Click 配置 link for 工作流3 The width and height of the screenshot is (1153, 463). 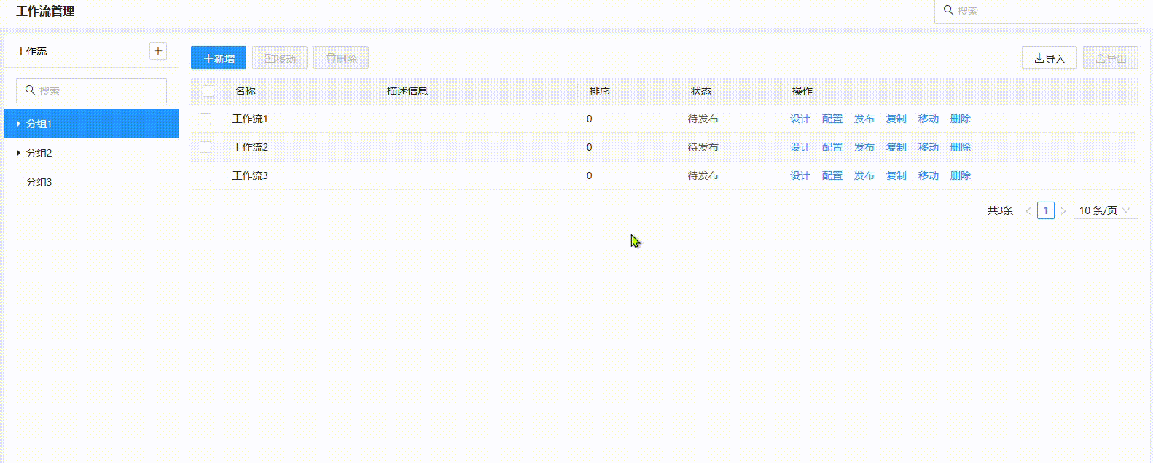tap(832, 175)
